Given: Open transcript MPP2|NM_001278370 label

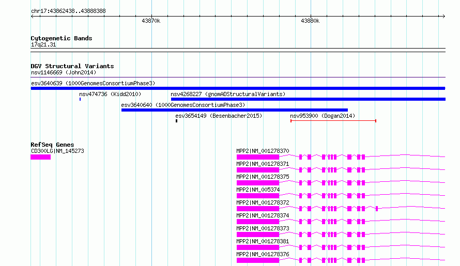Looking at the screenshot, I should (x=263, y=151).
